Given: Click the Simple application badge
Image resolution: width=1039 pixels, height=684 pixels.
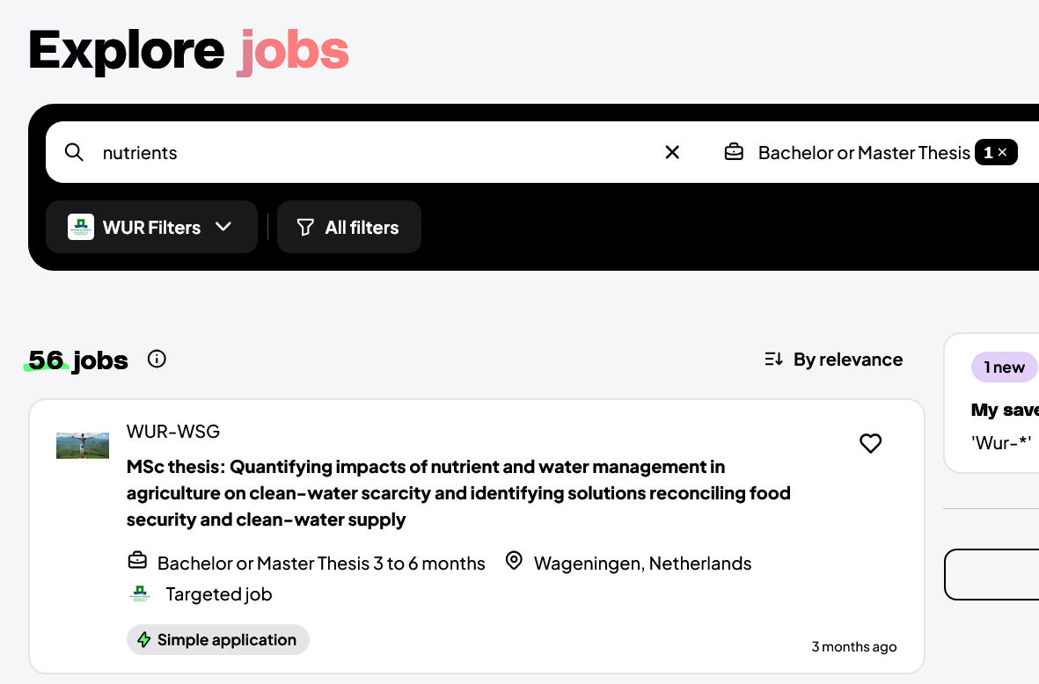Looking at the screenshot, I should (x=218, y=639).
